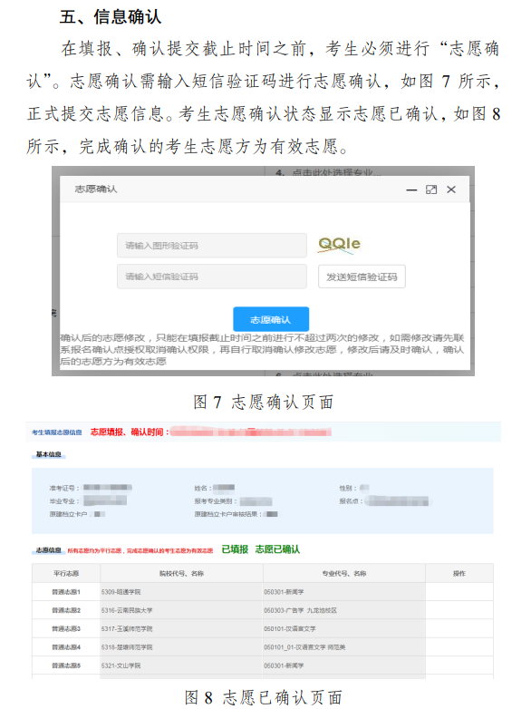Select the 普通志愿4 row label
This screenshot has height=709, width=531.
coord(66,647)
